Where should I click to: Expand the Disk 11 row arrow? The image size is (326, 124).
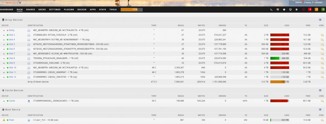4,73
